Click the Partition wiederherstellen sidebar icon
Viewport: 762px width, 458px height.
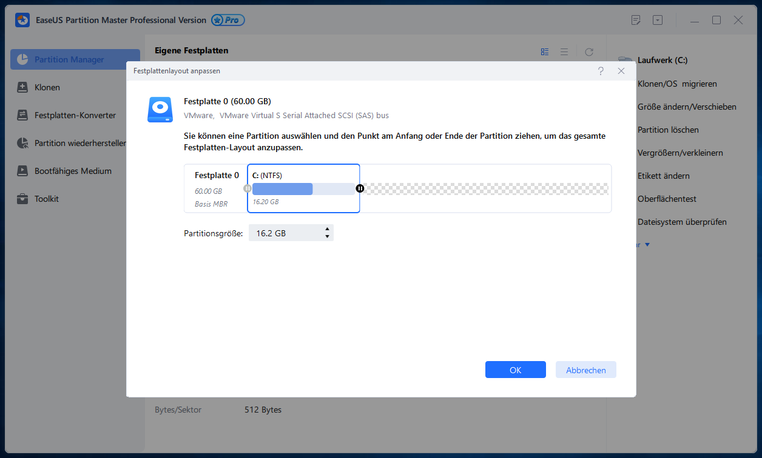[x=22, y=143]
